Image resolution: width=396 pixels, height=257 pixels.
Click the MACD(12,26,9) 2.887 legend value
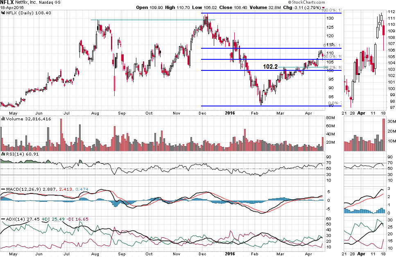coord(31,189)
